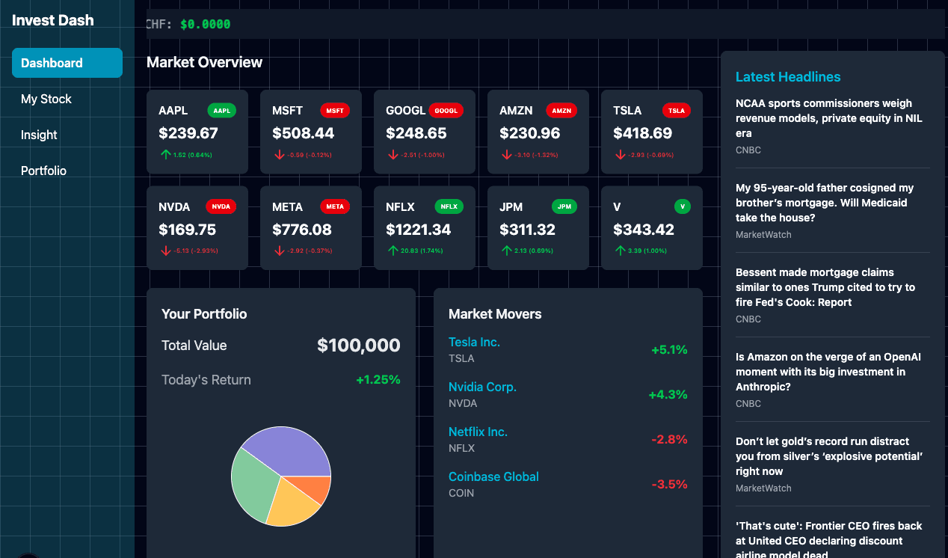Open Frontier CEO fires back headline

pos(829,540)
